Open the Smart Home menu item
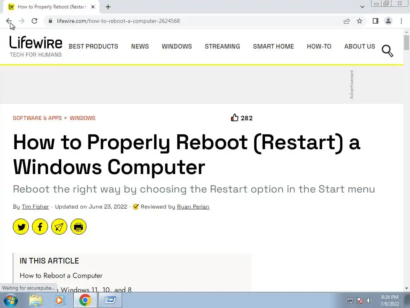Viewport: 410px width, 308px height. [273, 47]
